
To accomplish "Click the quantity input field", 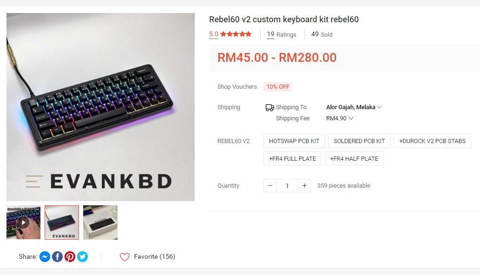I will (287, 185).
